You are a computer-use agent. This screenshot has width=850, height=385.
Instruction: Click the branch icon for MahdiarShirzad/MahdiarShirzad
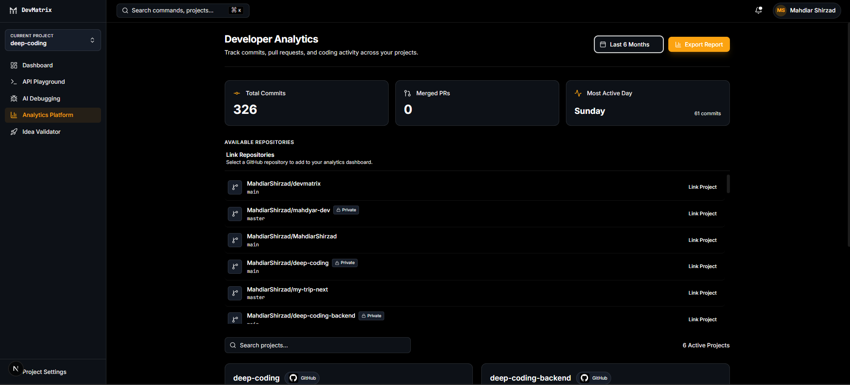click(x=235, y=240)
